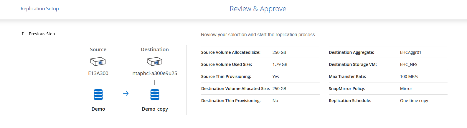
Task: Click the SnapMirror Policy Mirror value
Action: point(406,89)
